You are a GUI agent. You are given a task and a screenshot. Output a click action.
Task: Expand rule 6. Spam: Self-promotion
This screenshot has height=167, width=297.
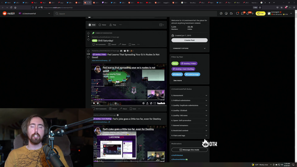pos(189,121)
